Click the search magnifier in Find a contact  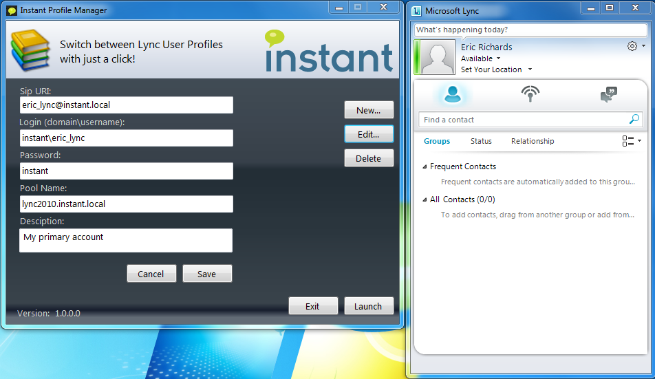point(634,120)
